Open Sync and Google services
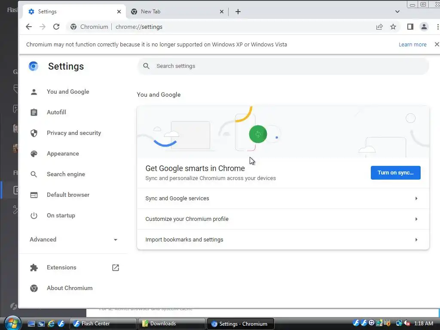440x330 pixels. 283,199
